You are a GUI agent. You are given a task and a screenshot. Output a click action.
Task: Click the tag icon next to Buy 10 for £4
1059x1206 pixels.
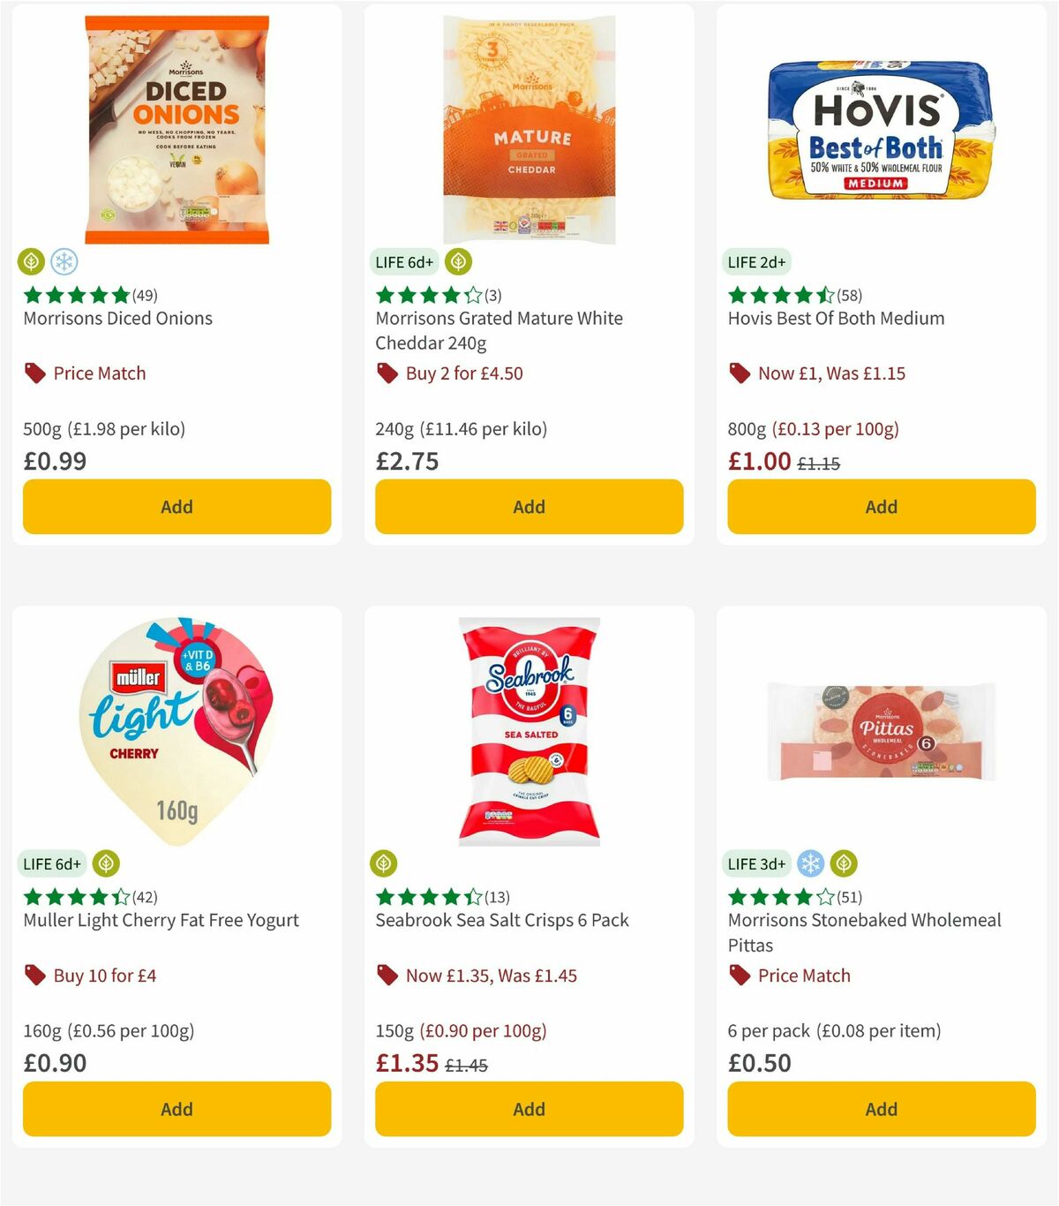click(x=34, y=975)
